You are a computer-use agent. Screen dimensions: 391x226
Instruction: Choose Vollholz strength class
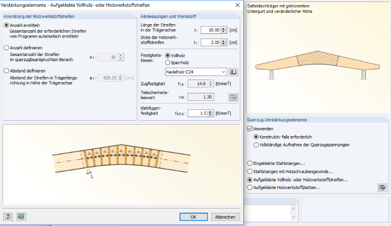[168, 55]
